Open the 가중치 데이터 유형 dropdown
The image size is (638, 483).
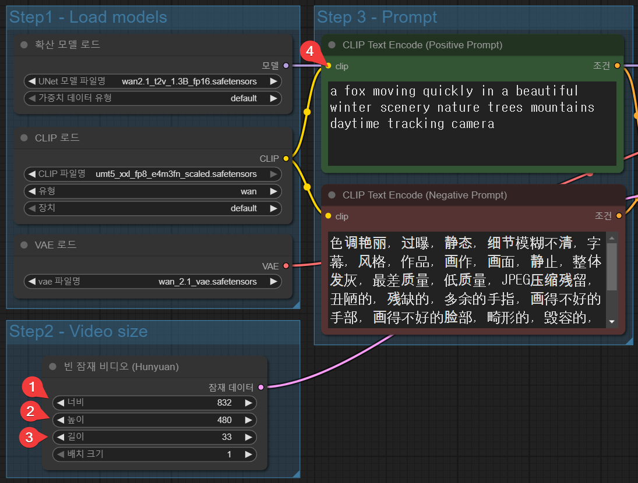[x=153, y=98]
